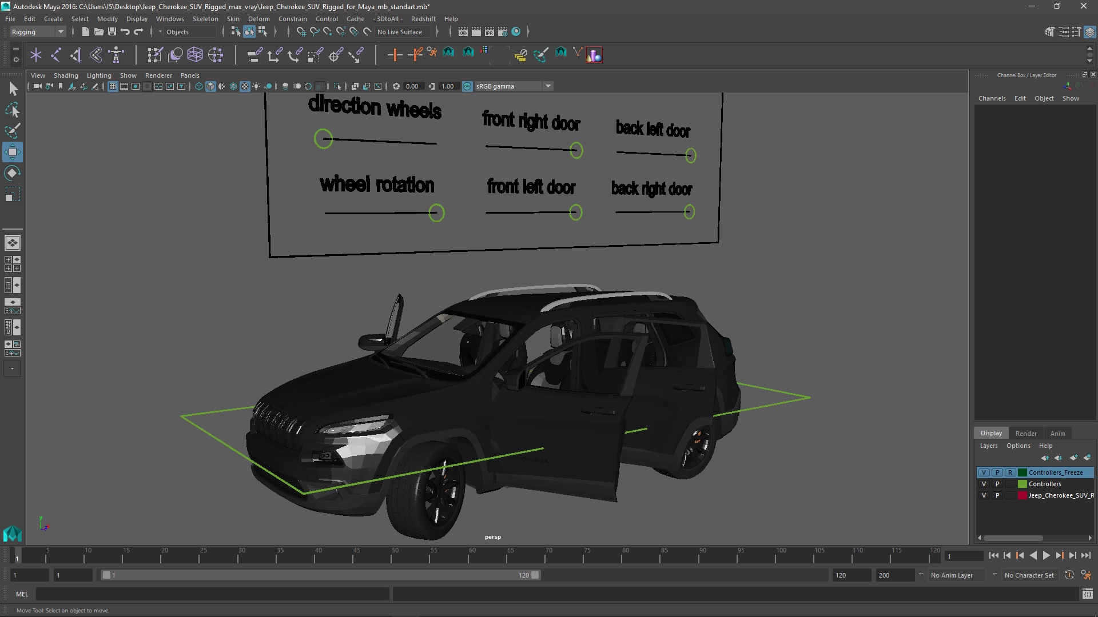Activate the Move tool
Screen dimensions: 1098x617
click(x=13, y=152)
